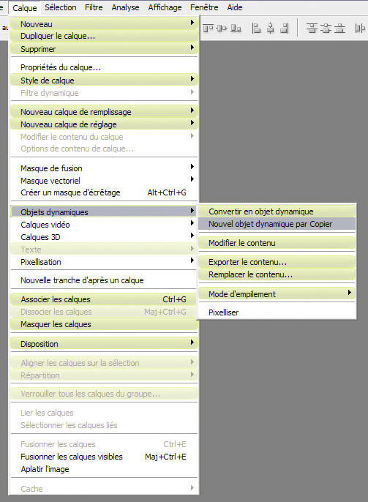Click the Align left edges icon
Image resolution: width=368 pixels, height=502 pixels.
point(256,29)
